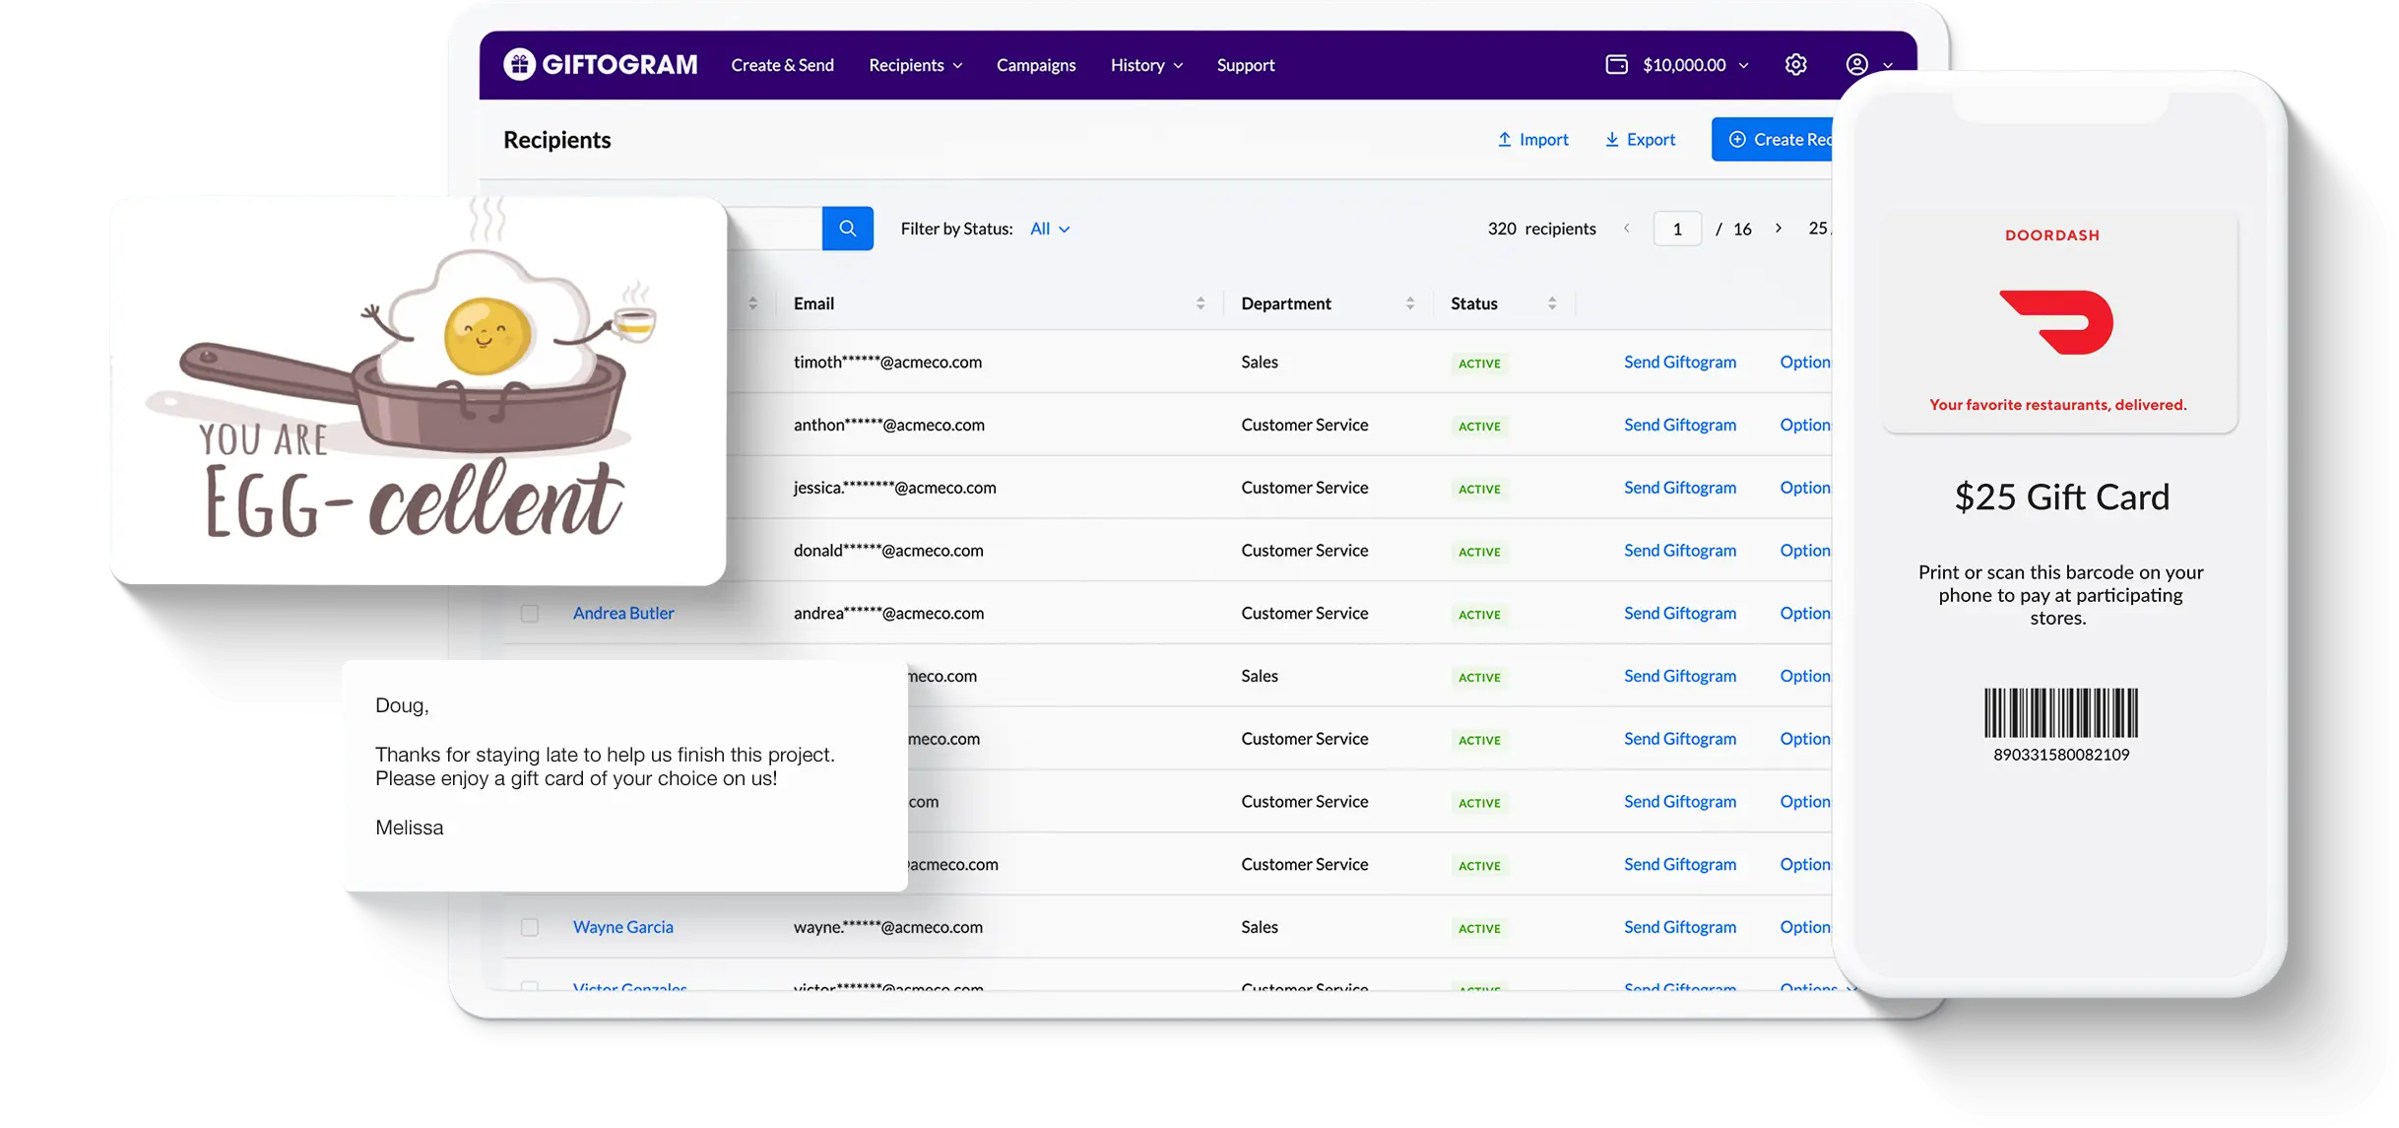Expand the History menu dropdown
Image resolution: width=2399 pixels, height=1128 pixels.
(x=1146, y=65)
